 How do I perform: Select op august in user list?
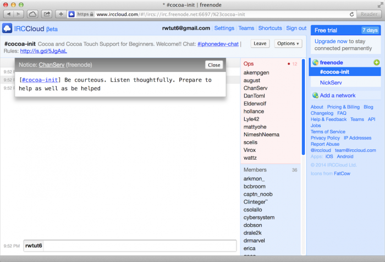point(252,80)
